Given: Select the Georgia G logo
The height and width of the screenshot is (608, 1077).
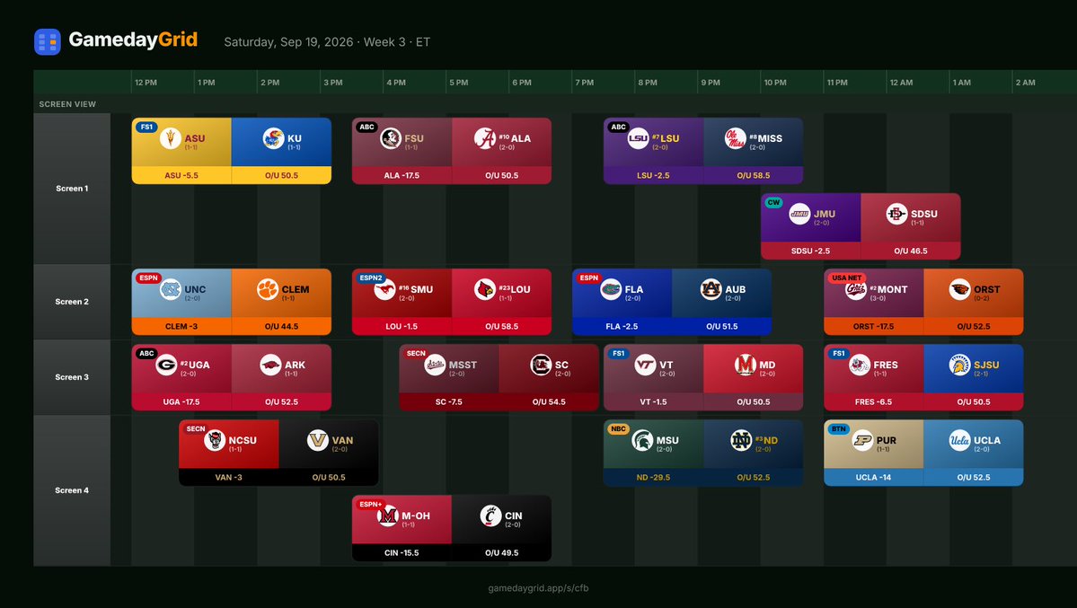Looking at the screenshot, I should [166, 365].
